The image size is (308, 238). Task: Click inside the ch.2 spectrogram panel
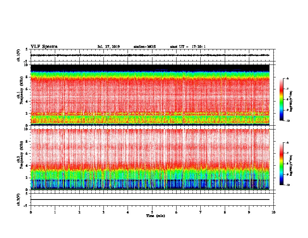point(150,159)
